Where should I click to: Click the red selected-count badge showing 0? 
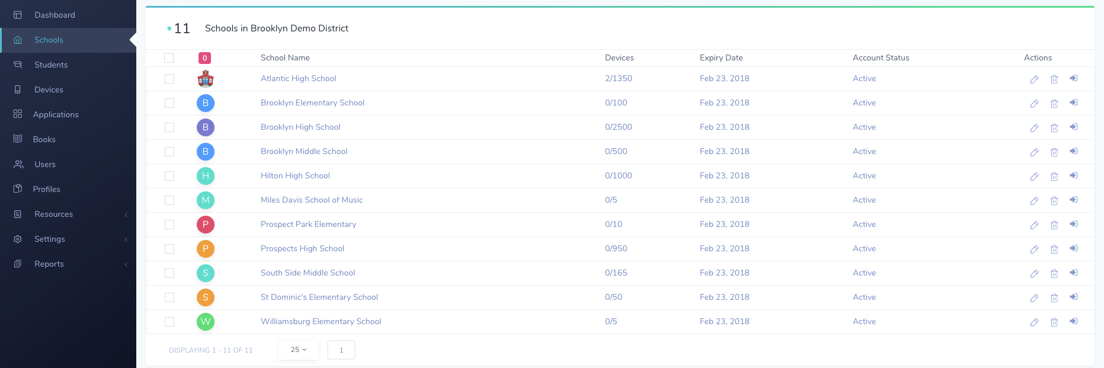[x=204, y=58]
